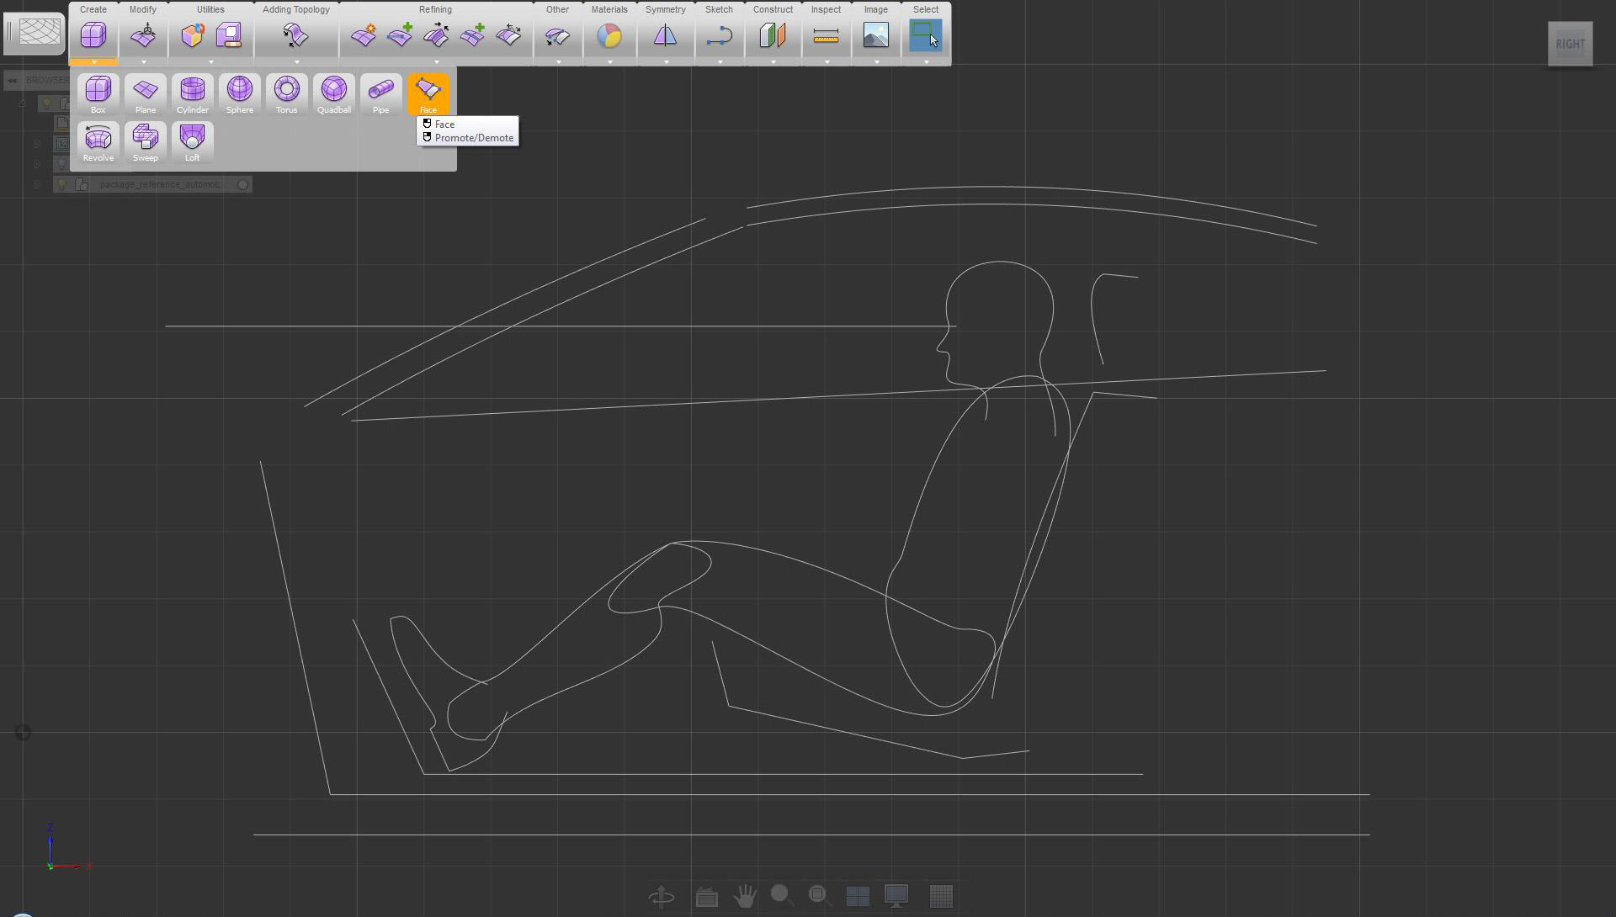The image size is (1616, 917).
Task: Click the RIGHT view cube face
Action: click(1570, 44)
